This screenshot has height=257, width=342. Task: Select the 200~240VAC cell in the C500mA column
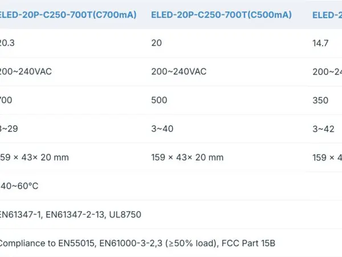179,71
